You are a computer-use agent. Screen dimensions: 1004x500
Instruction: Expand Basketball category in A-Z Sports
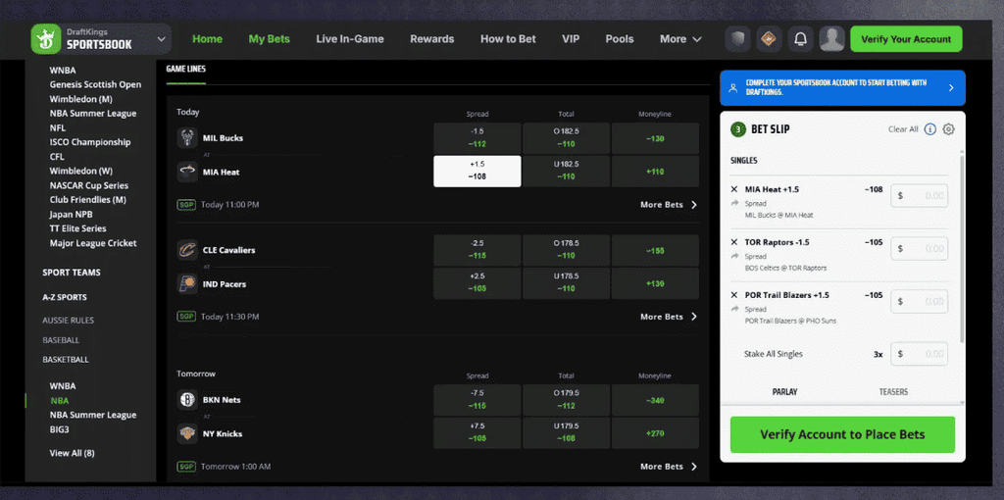(x=66, y=360)
